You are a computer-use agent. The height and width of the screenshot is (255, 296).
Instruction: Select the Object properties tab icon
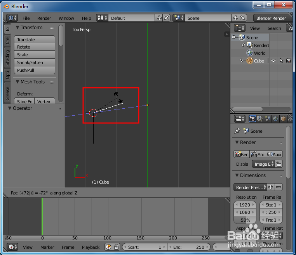pos(283,119)
